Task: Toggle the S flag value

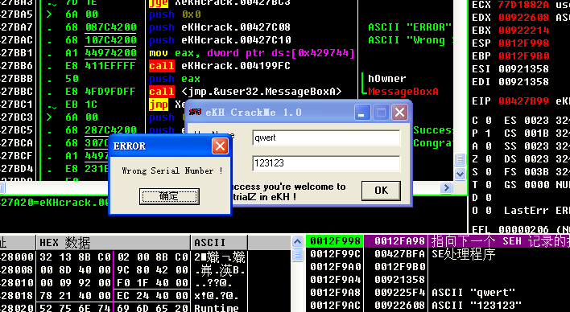Action: pos(489,172)
